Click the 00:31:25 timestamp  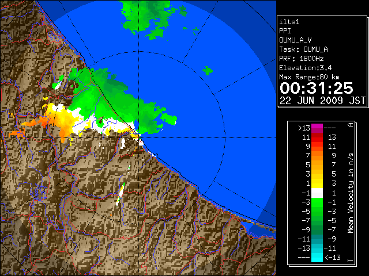(x=317, y=88)
